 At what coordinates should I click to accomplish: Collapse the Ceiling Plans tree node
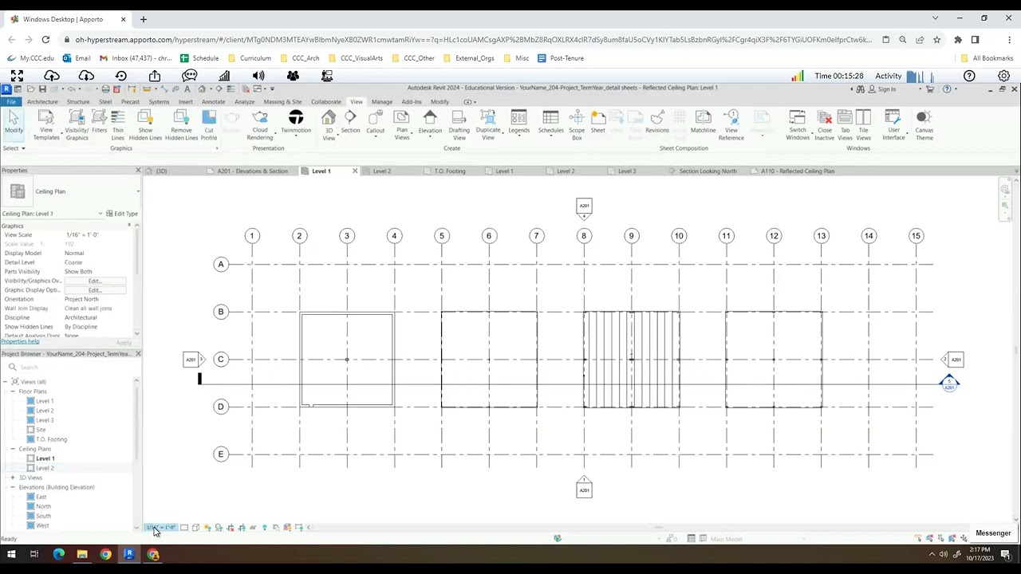pyautogui.click(x=13, y=449)
